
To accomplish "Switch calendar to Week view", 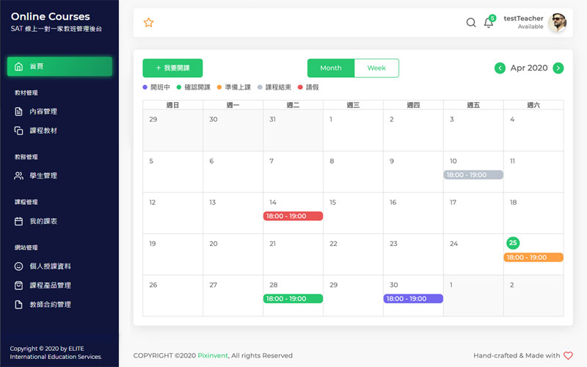I will tap(376, 68).
